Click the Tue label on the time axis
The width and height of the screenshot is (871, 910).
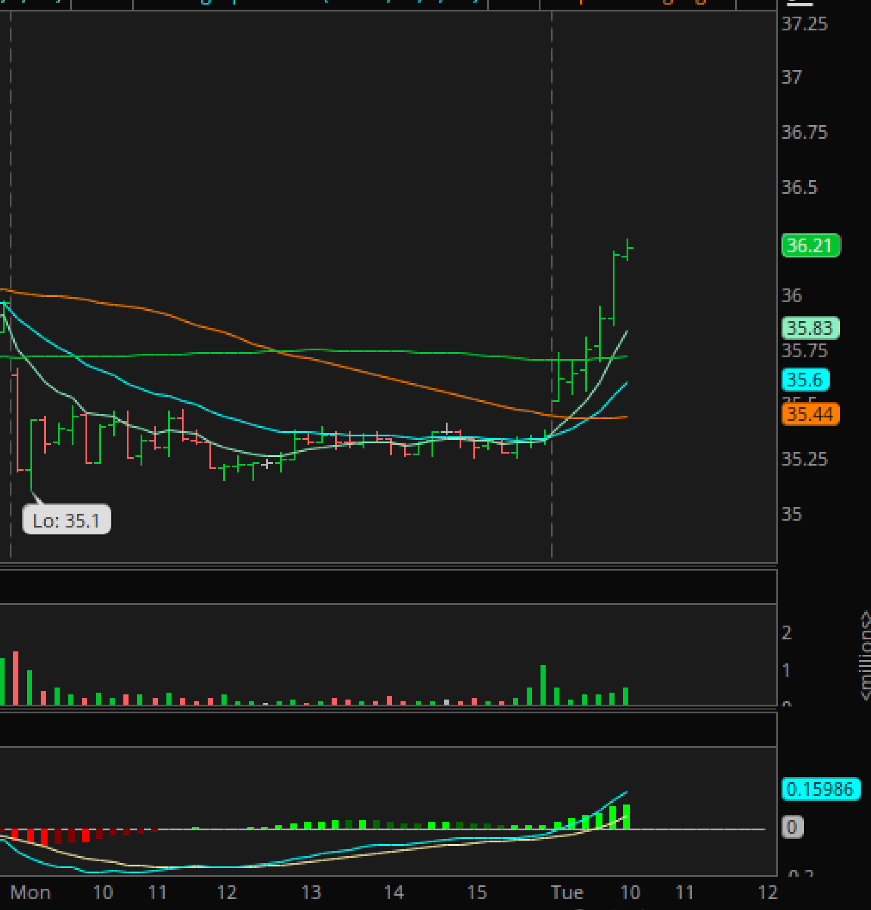(x=567, y=893)
